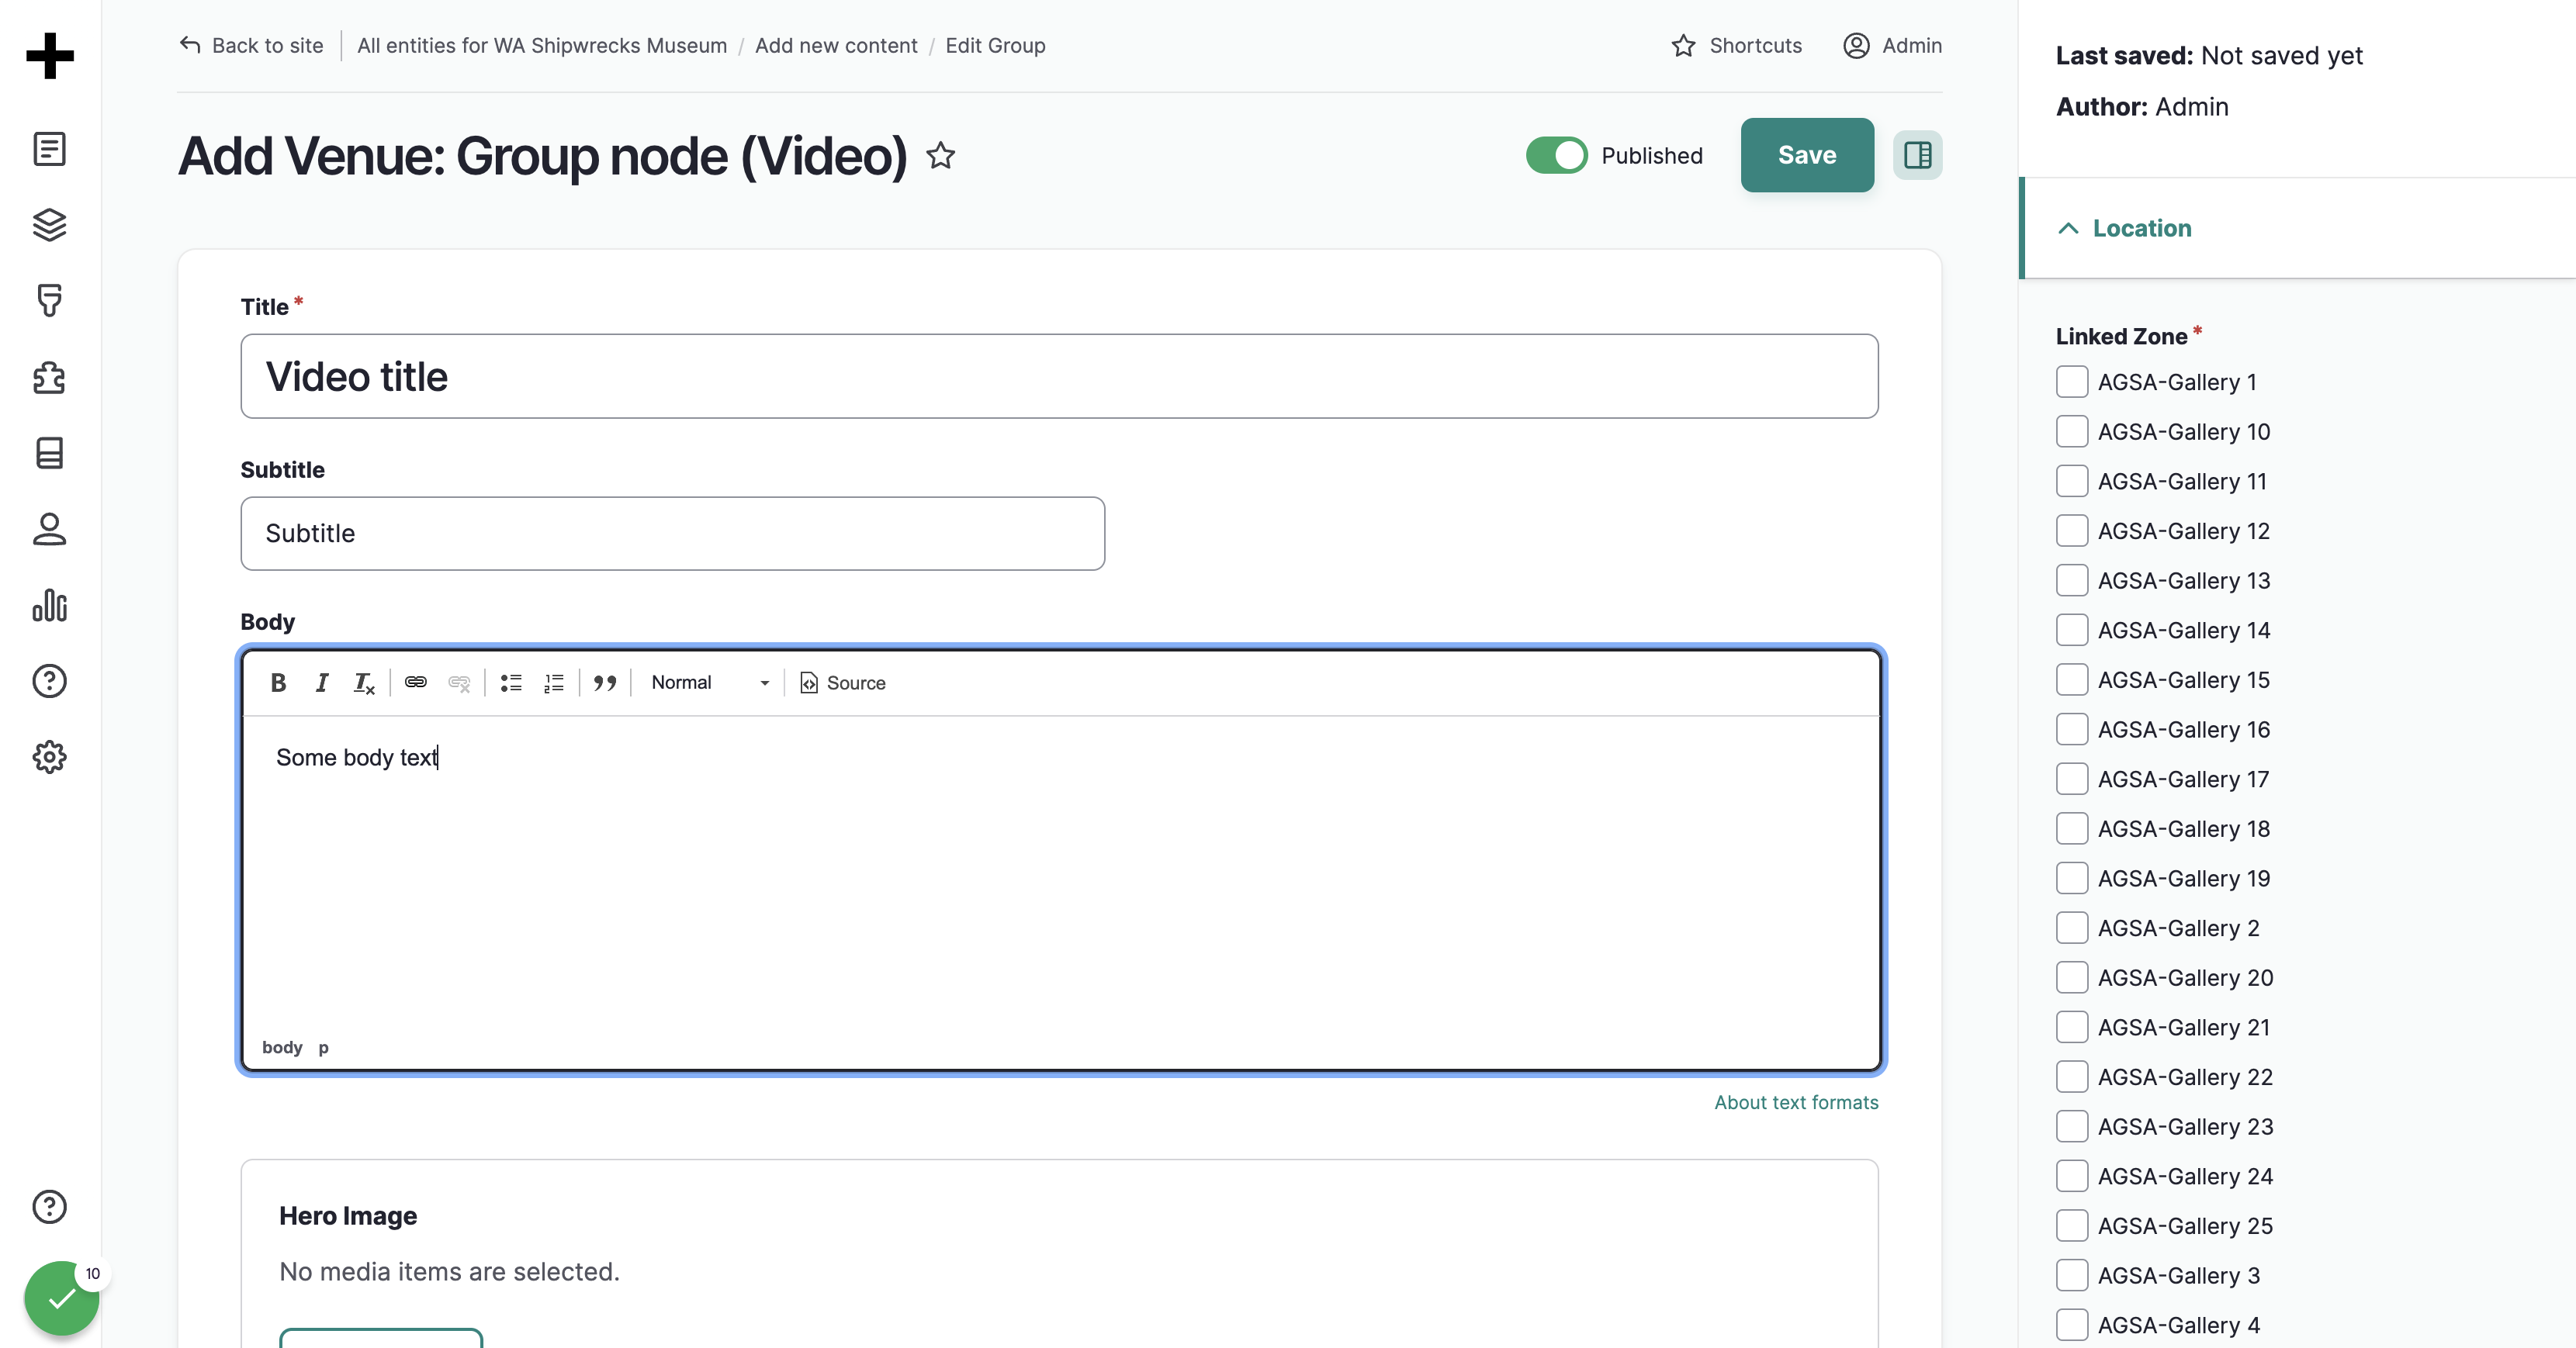The width and height of the screenshot is (2576, 1348).
Task: Check the AGSA-Gallery 4 checkbox
Action: (2072, 1325)
